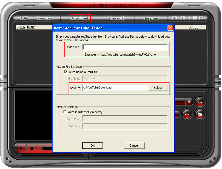The height and width of the screenshot is (169, 222).
Task: Expand the red dropdown arrow on right
Action: coord(189,102)
